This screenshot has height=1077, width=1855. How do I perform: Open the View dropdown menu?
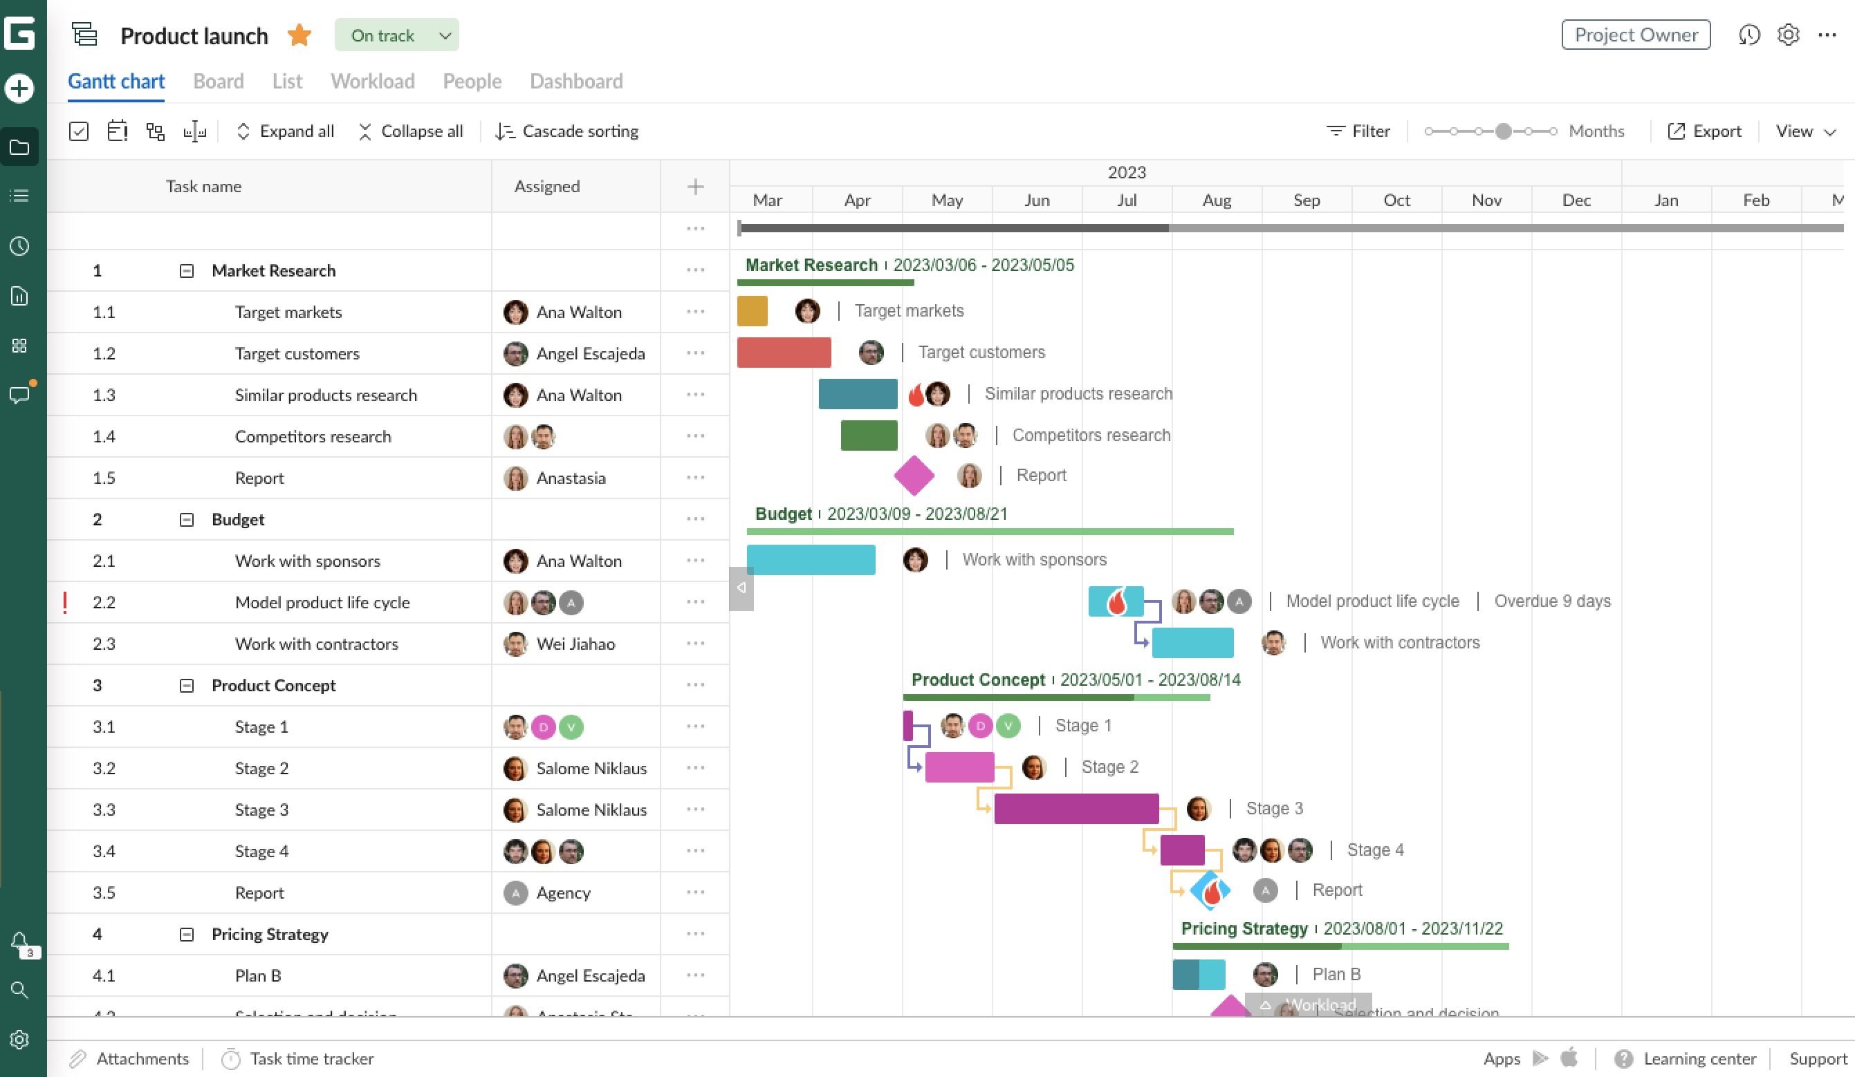[1805, 131]
